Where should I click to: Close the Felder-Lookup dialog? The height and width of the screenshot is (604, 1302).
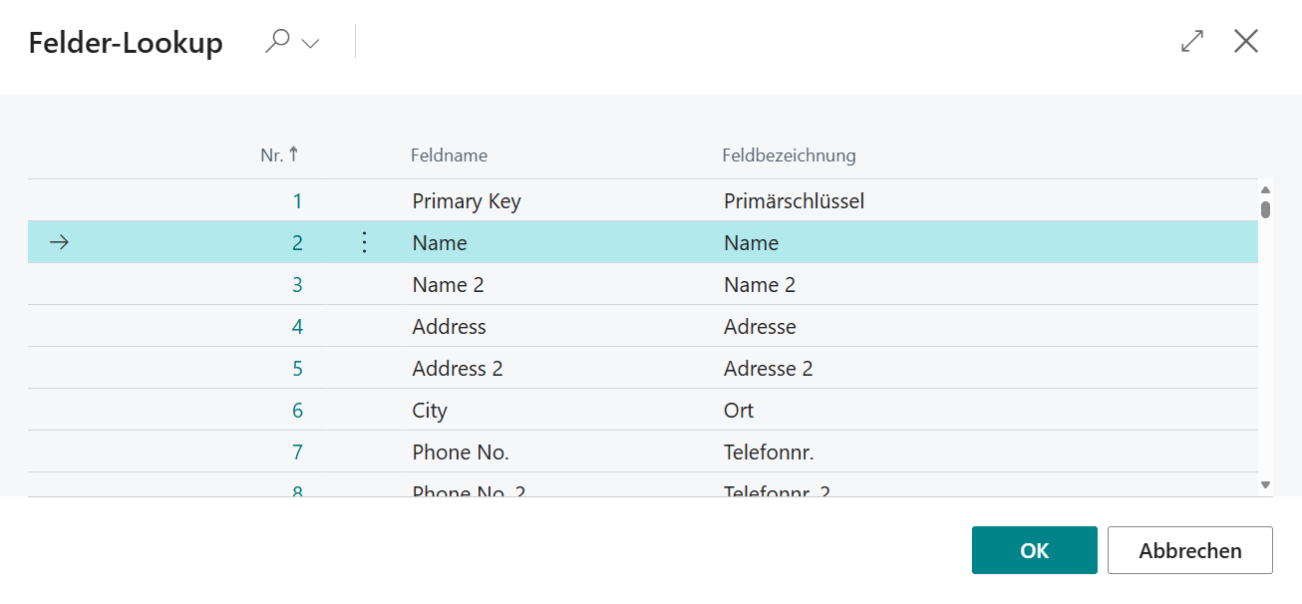coord(1246,42)
